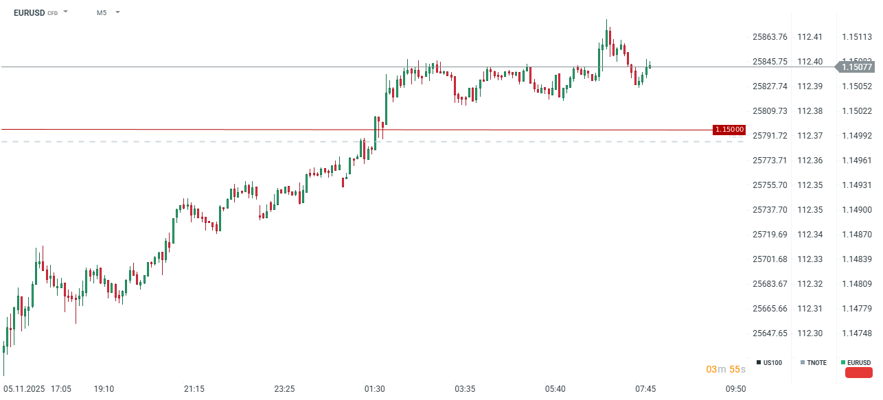The height and width of the screenshot is (400, 883).
Task: Click the 25863.76 US100 scale value
Action: click(x=769, y=37)
